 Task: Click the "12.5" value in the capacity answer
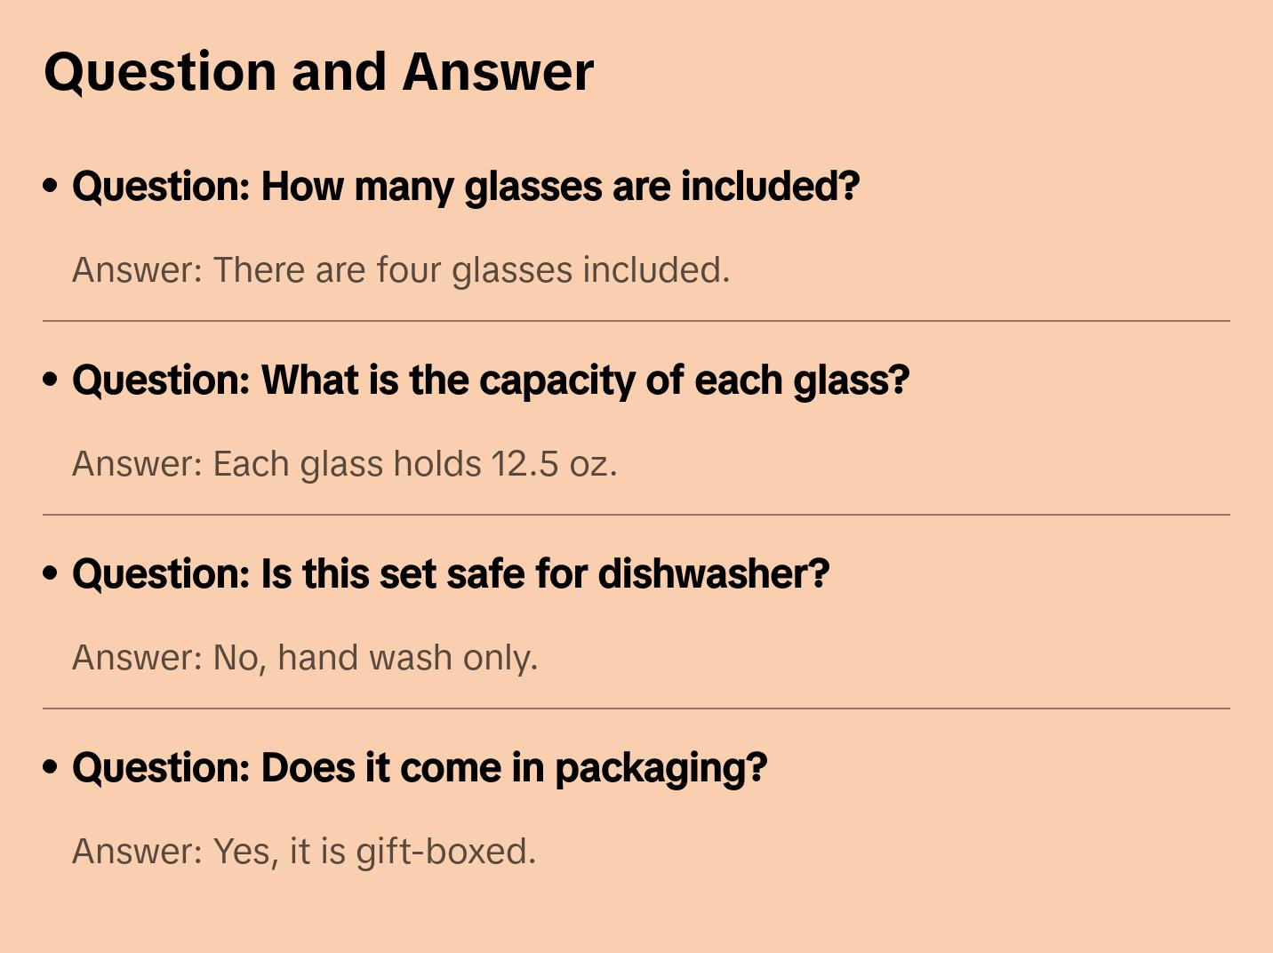(524, 464)
